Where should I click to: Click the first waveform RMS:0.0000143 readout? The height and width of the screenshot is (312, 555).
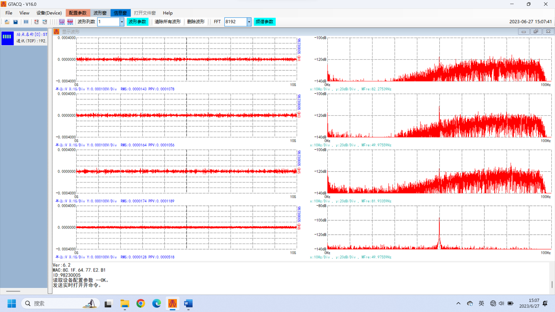pyautogui.click(x=134, y=89)
